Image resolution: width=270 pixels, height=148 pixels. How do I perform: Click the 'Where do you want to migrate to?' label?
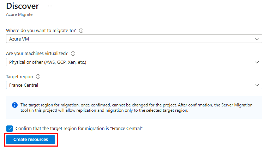click(41, 31)
